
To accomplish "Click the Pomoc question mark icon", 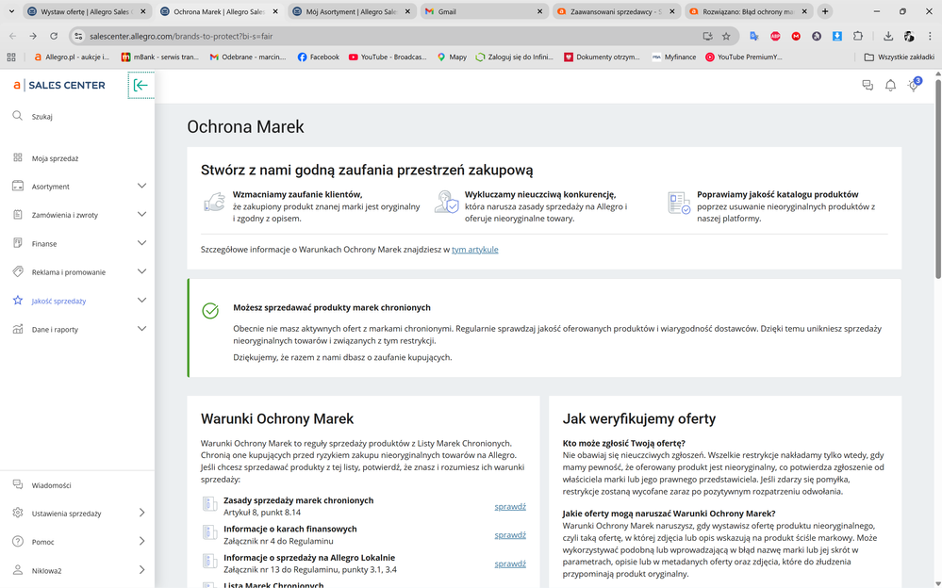I will 17,541.
